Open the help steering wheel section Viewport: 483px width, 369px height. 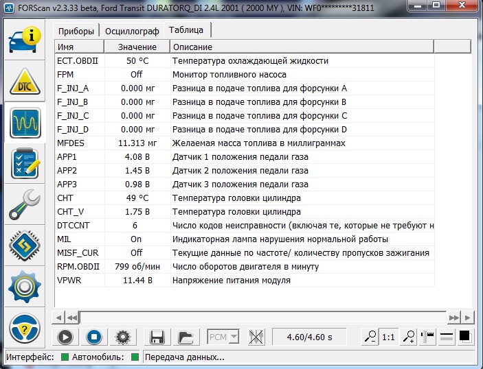click(x=25, y=329)
